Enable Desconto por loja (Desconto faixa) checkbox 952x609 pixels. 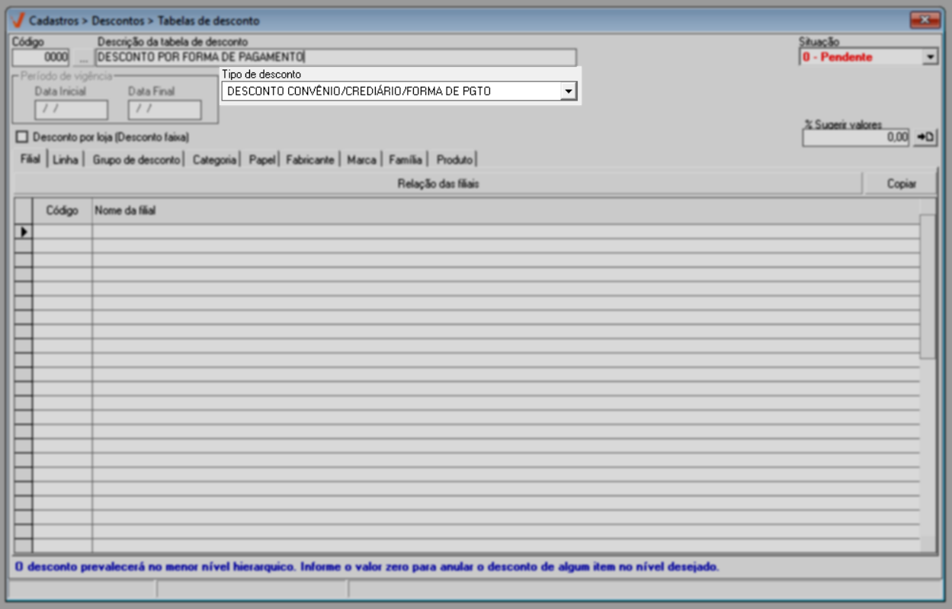pyautogui.click(x=21, y=137)
